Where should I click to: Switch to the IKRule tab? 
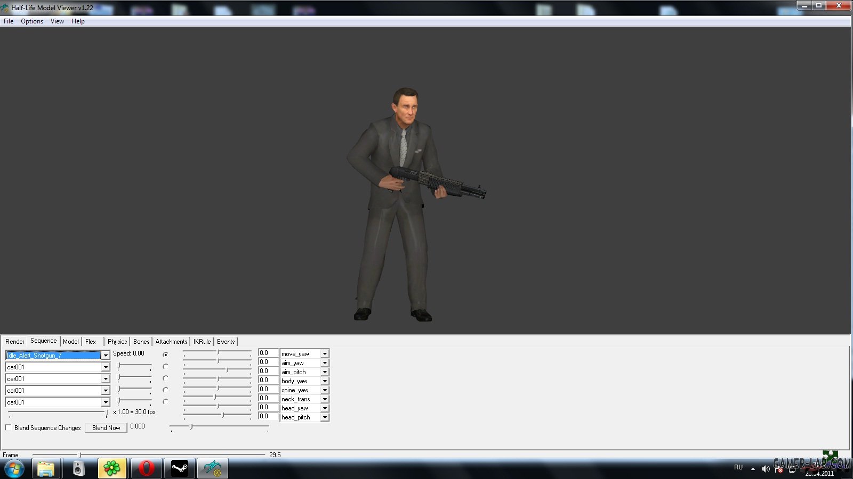(202, 342)
